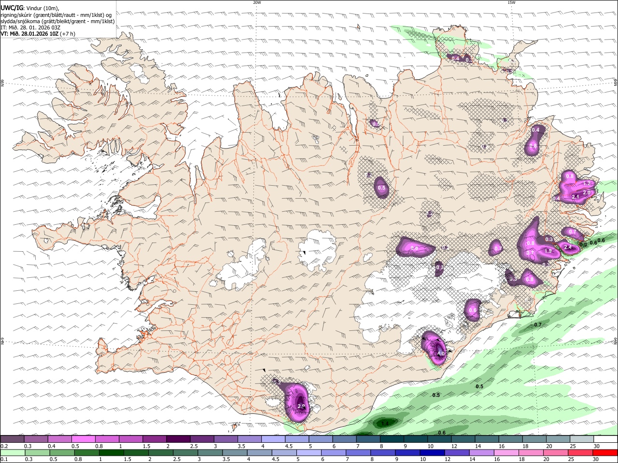The image size is (618, 463).
Task: Click the '(+7 h)' forecast offset text
Action: 68,34
